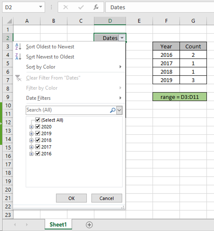
Task: Expand the 2016 year tree node
Action: point(31,154)
